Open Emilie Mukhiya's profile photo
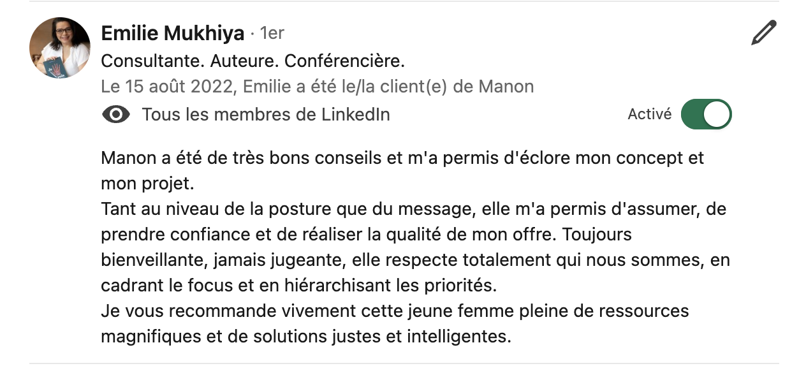This screenshot has height=366, width=806. point(60,48)
